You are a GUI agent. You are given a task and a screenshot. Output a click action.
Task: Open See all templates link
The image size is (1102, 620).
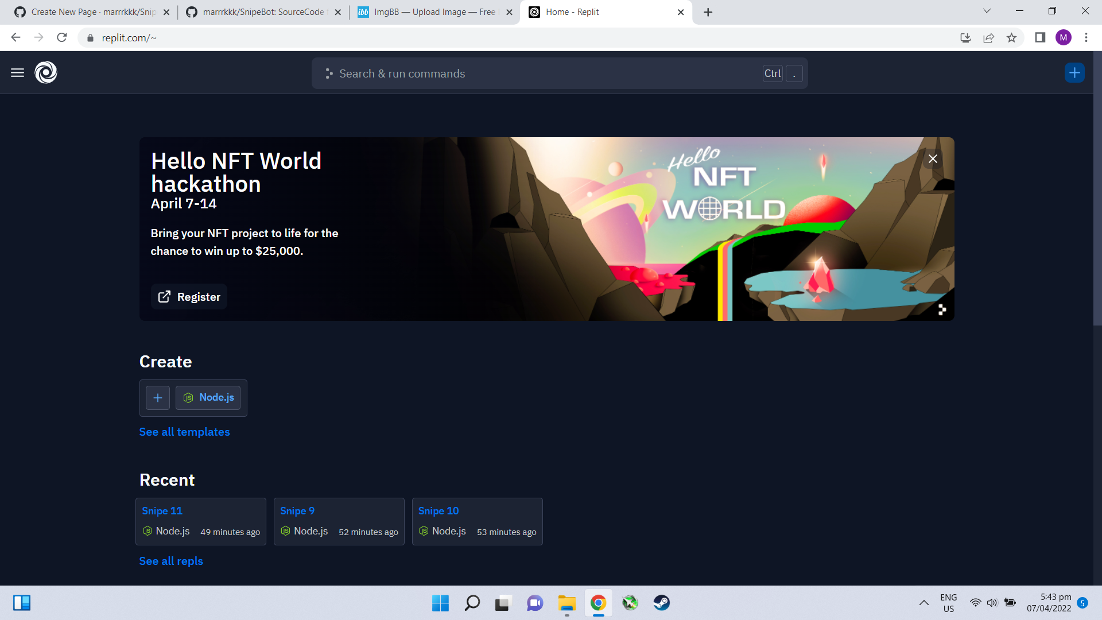[184, 432]
